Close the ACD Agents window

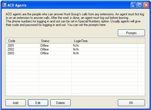[146, 5]
